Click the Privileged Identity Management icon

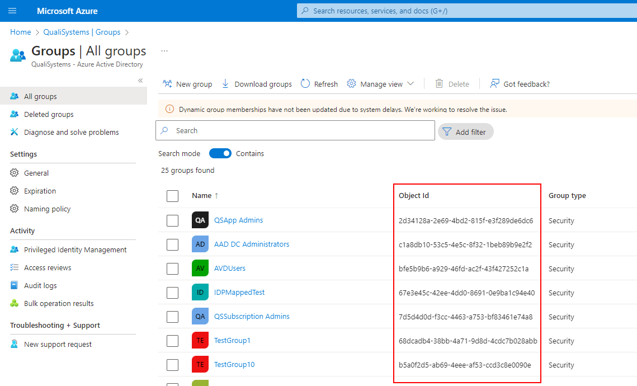(14, 250)
